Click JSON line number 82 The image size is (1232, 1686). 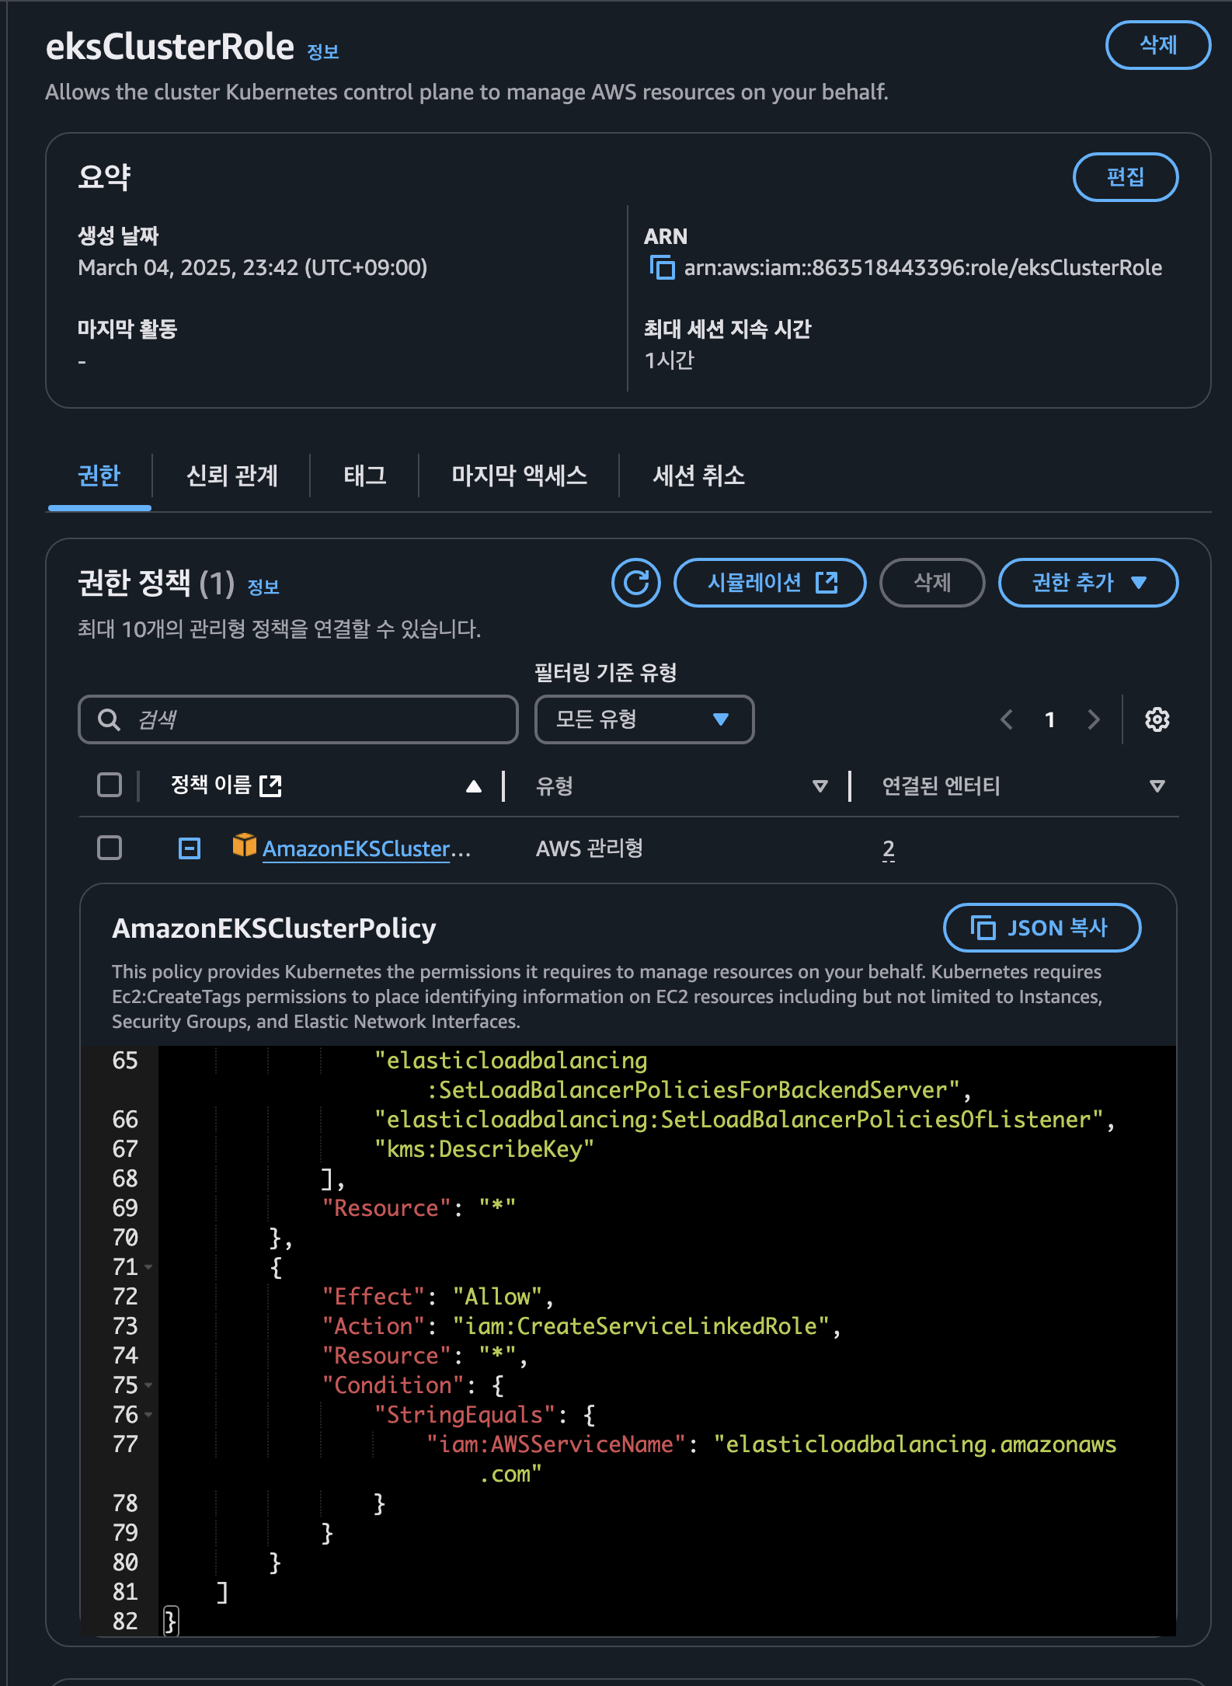pos(125,1622)
